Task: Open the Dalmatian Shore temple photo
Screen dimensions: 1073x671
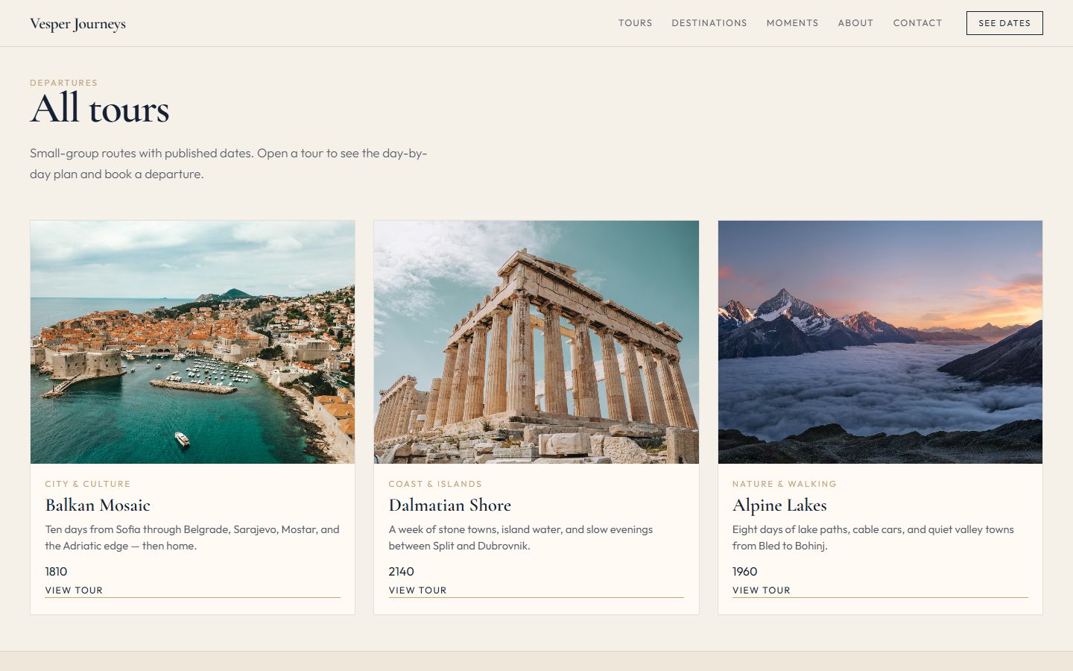Action: 536,342
